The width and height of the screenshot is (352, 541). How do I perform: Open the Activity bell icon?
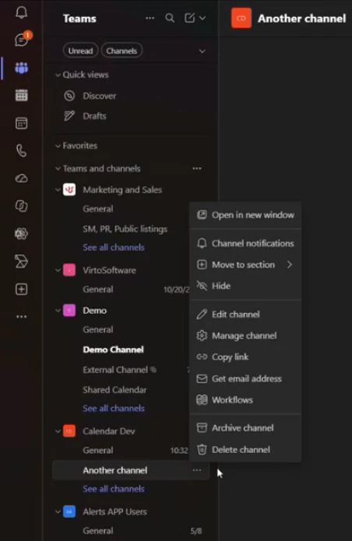click(x=21, y=12)
